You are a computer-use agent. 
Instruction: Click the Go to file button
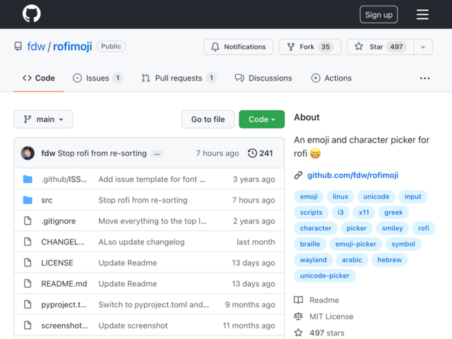(x=208, y=119)
